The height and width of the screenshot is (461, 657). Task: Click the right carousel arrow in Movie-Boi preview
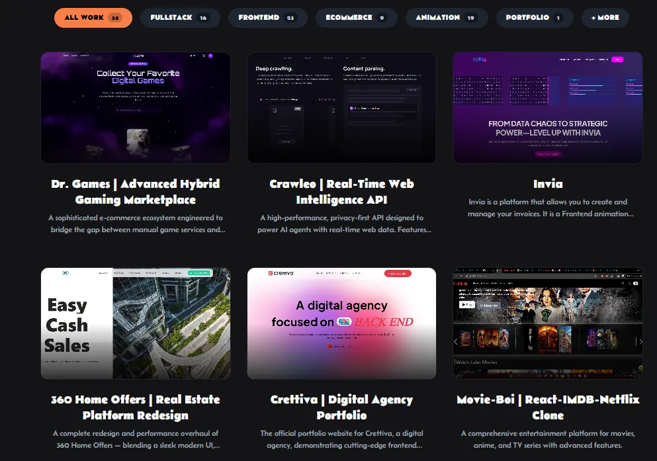tap(639, 341)
